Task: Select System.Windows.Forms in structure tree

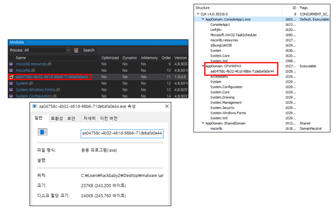Action: click(x=228, y=113)
